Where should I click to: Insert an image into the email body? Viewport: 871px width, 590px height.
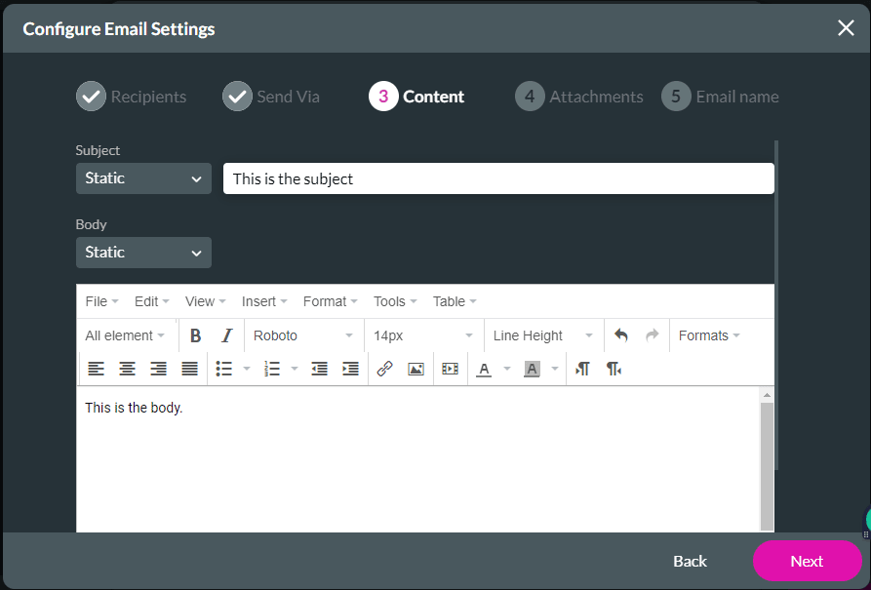pos(416,369)
